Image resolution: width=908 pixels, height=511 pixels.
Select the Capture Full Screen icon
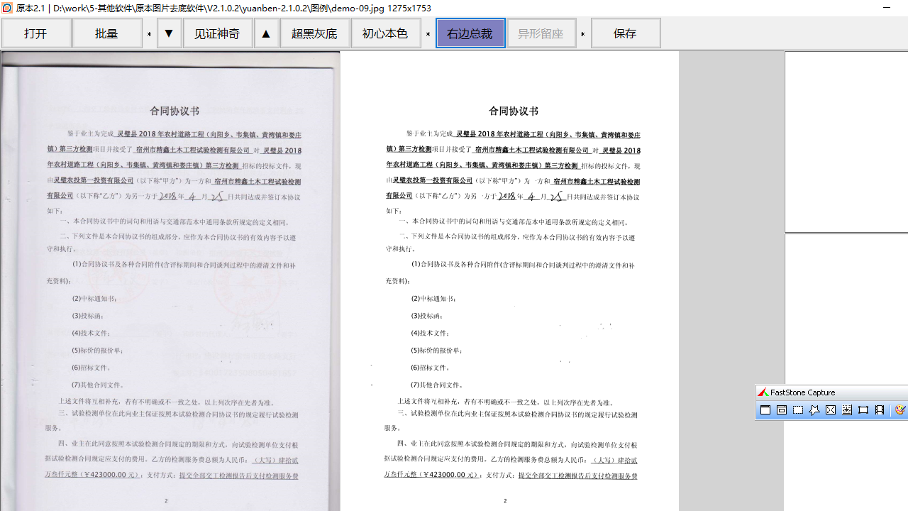830,410
